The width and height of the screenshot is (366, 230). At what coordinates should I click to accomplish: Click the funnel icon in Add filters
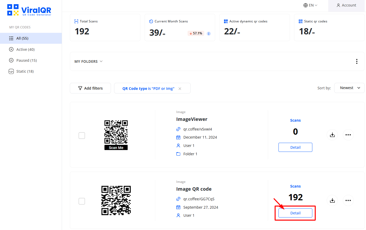tap(80, 88)
